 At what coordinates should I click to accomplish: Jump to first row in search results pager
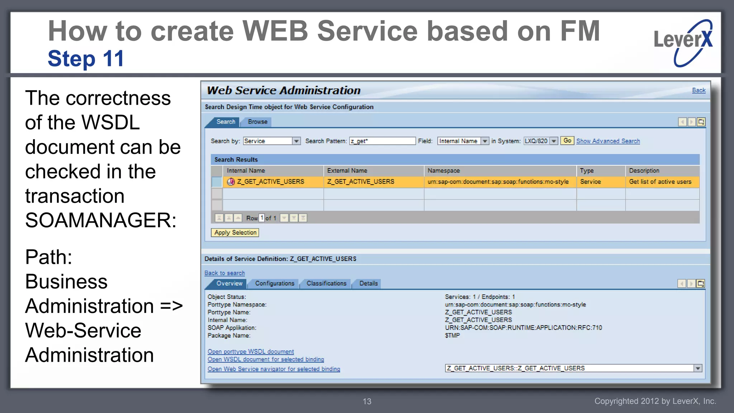219,218
